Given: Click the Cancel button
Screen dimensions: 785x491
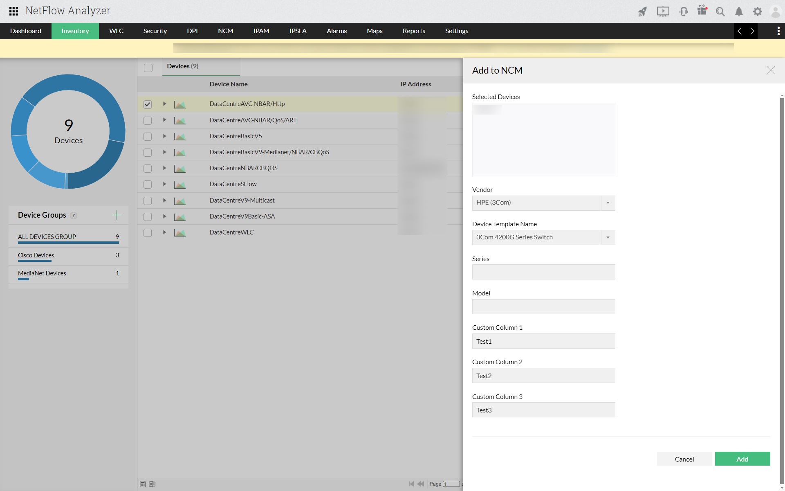Looking at the screenshot, I should point(684,459).
